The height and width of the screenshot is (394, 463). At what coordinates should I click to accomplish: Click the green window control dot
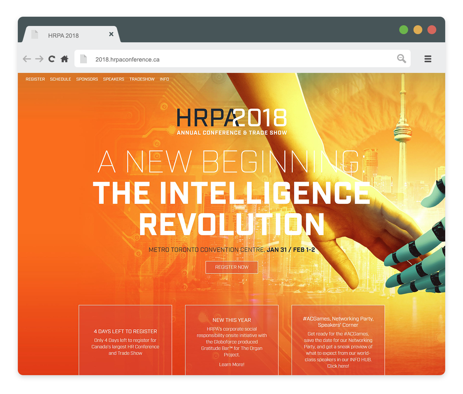point(404,30)
